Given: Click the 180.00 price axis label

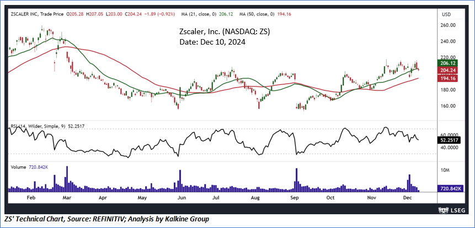Looking at the screenshot, I should pyautogui.click(x=449, y=90).
